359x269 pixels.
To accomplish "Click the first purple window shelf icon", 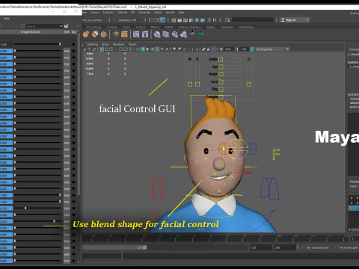I will (136, 34).
